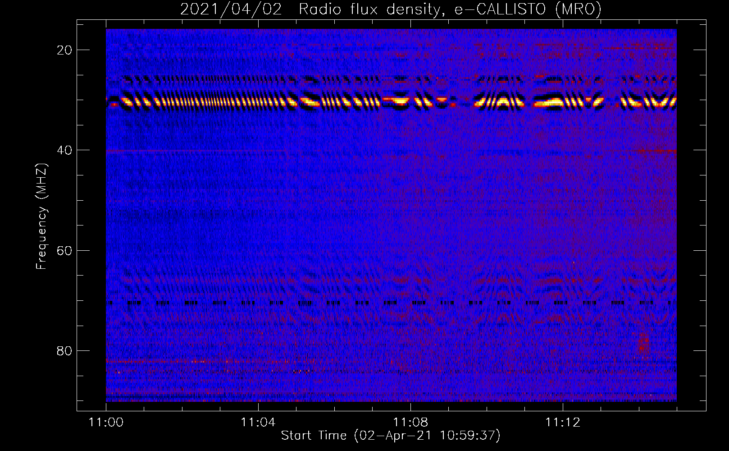This screenshot has width=729, height=451.
Task: Click the '40' frequency tick label
Action: coord(64,150)
